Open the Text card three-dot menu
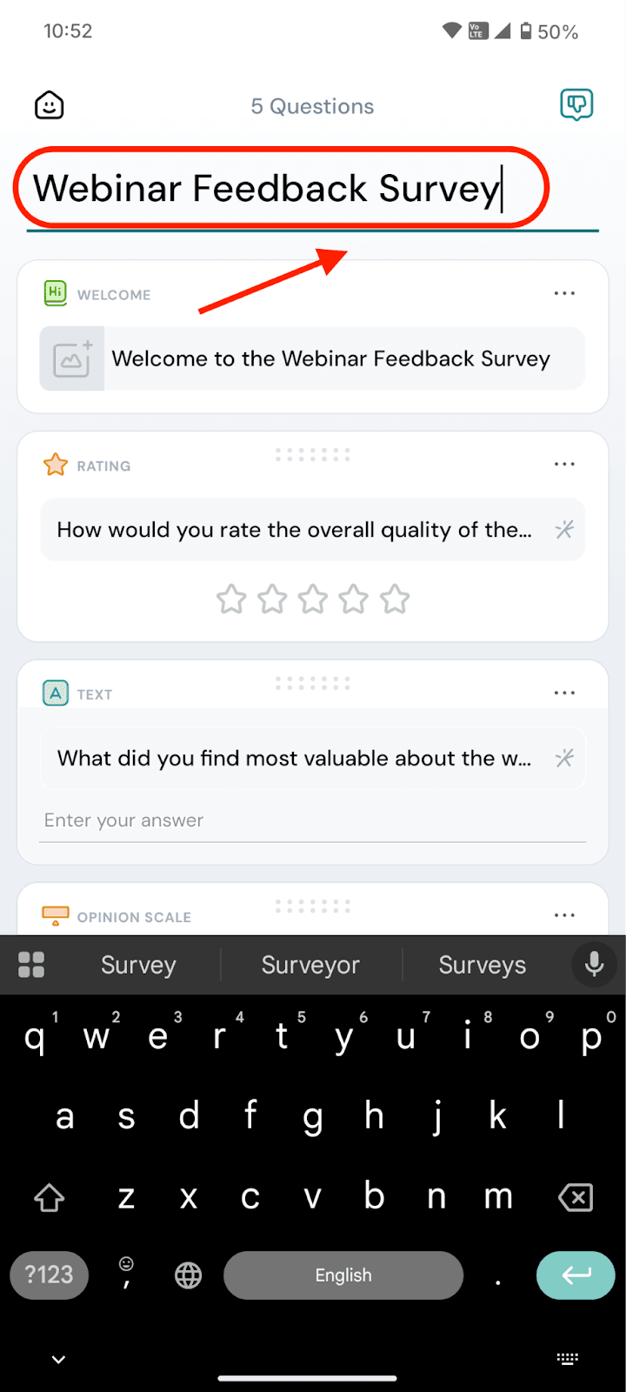Image resolution: width=626 pixels, height=1392 pixels. pyautogui.click(x=564, y=693)
